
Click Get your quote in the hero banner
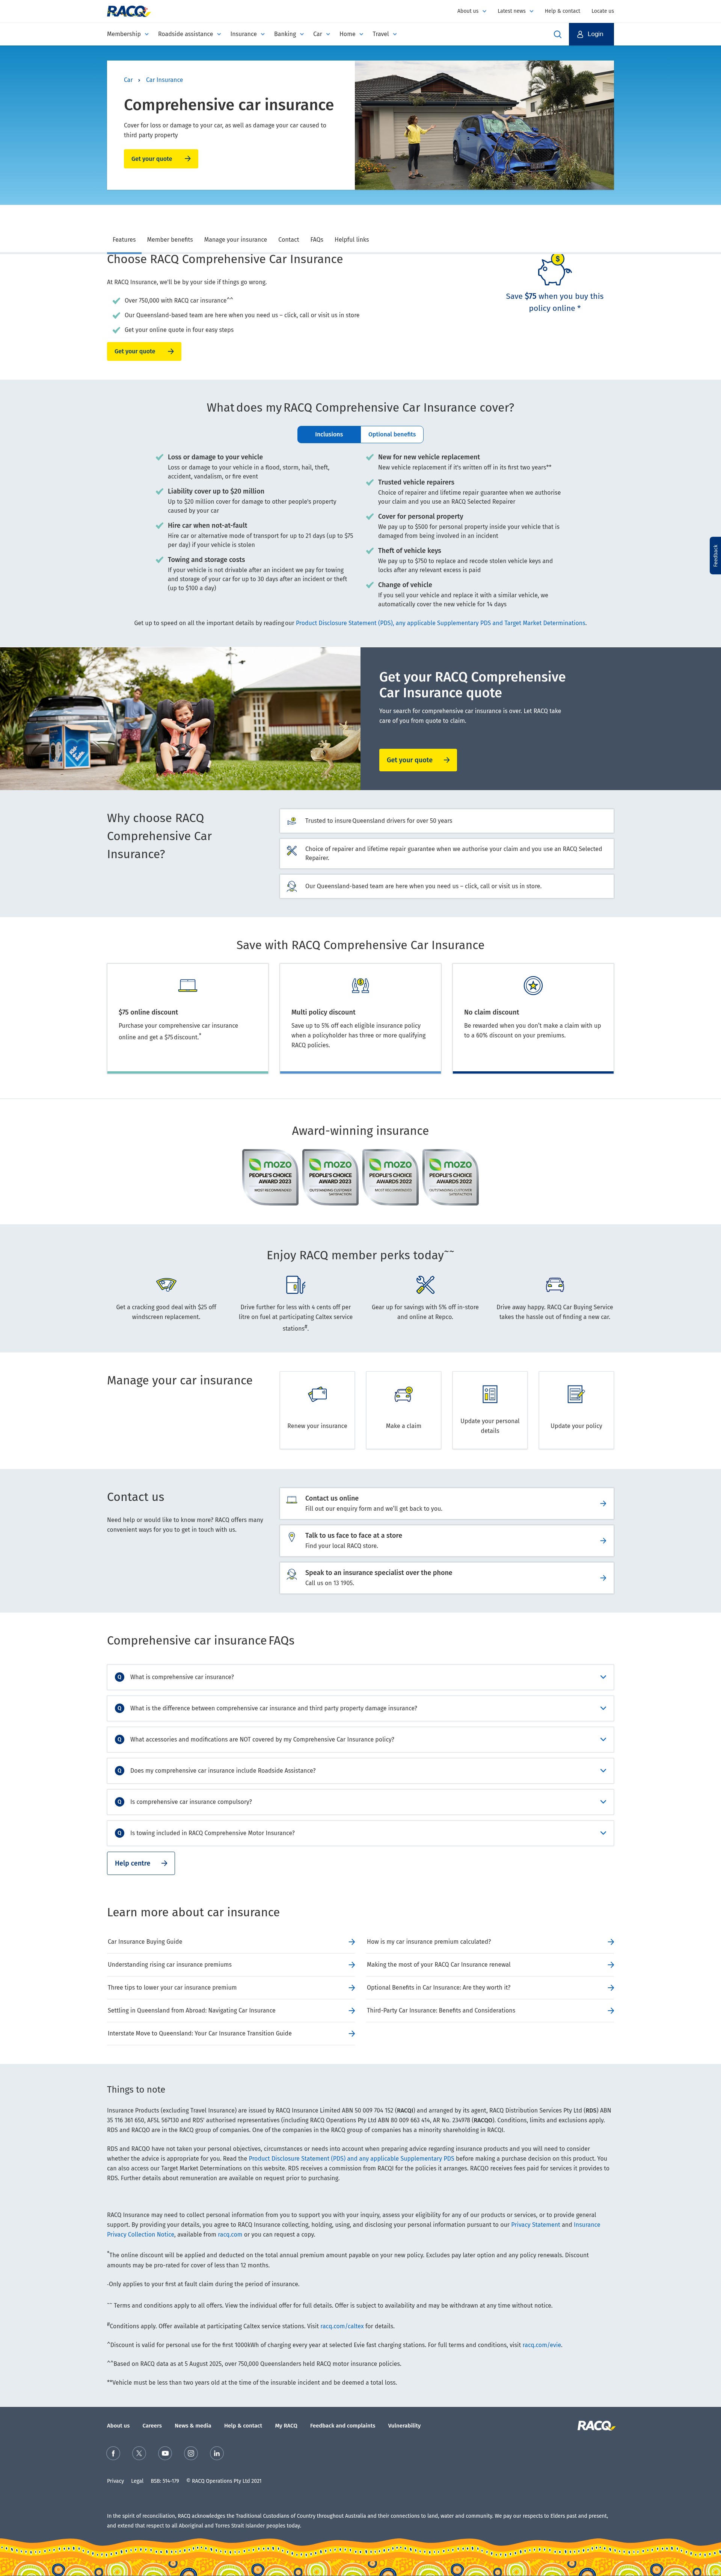pos(161,159)
